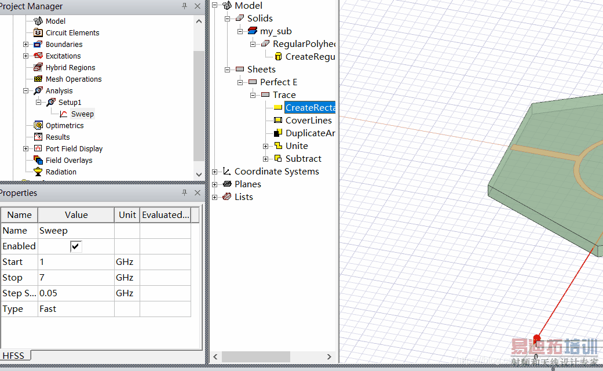Click the yellow CreateRecta icon
603x371 pixels.
coord(278,107)
